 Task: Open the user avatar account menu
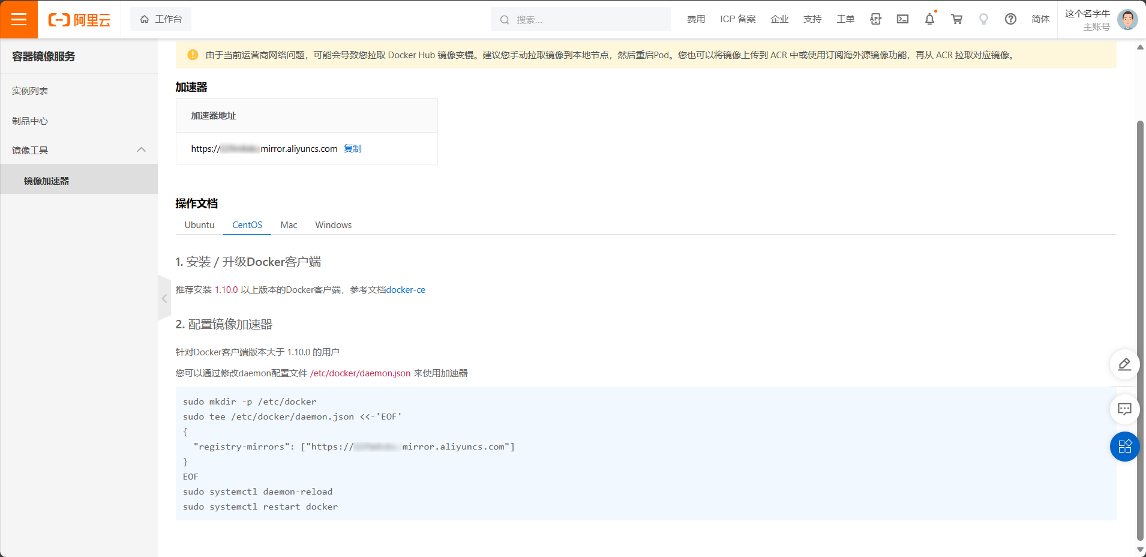tap(1127, 19)
